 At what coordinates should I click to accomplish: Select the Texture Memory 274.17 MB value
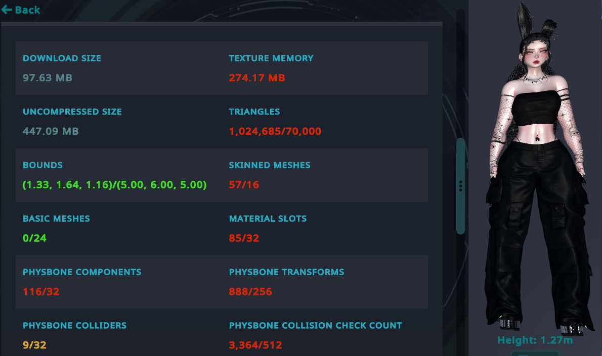(x=257, y=78)
